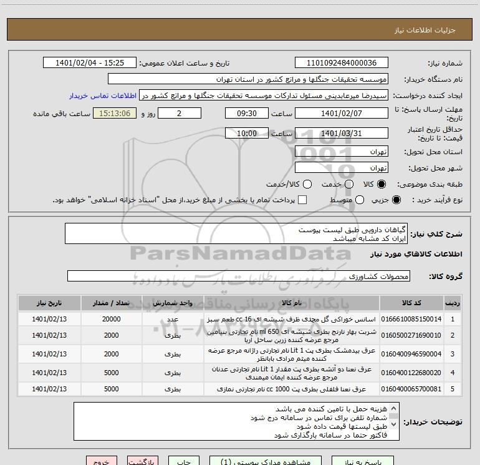This screenshot has width=480, height=465.
Task: Click the شرح کلی نیاز text box
Action: [x=236, y=233]
